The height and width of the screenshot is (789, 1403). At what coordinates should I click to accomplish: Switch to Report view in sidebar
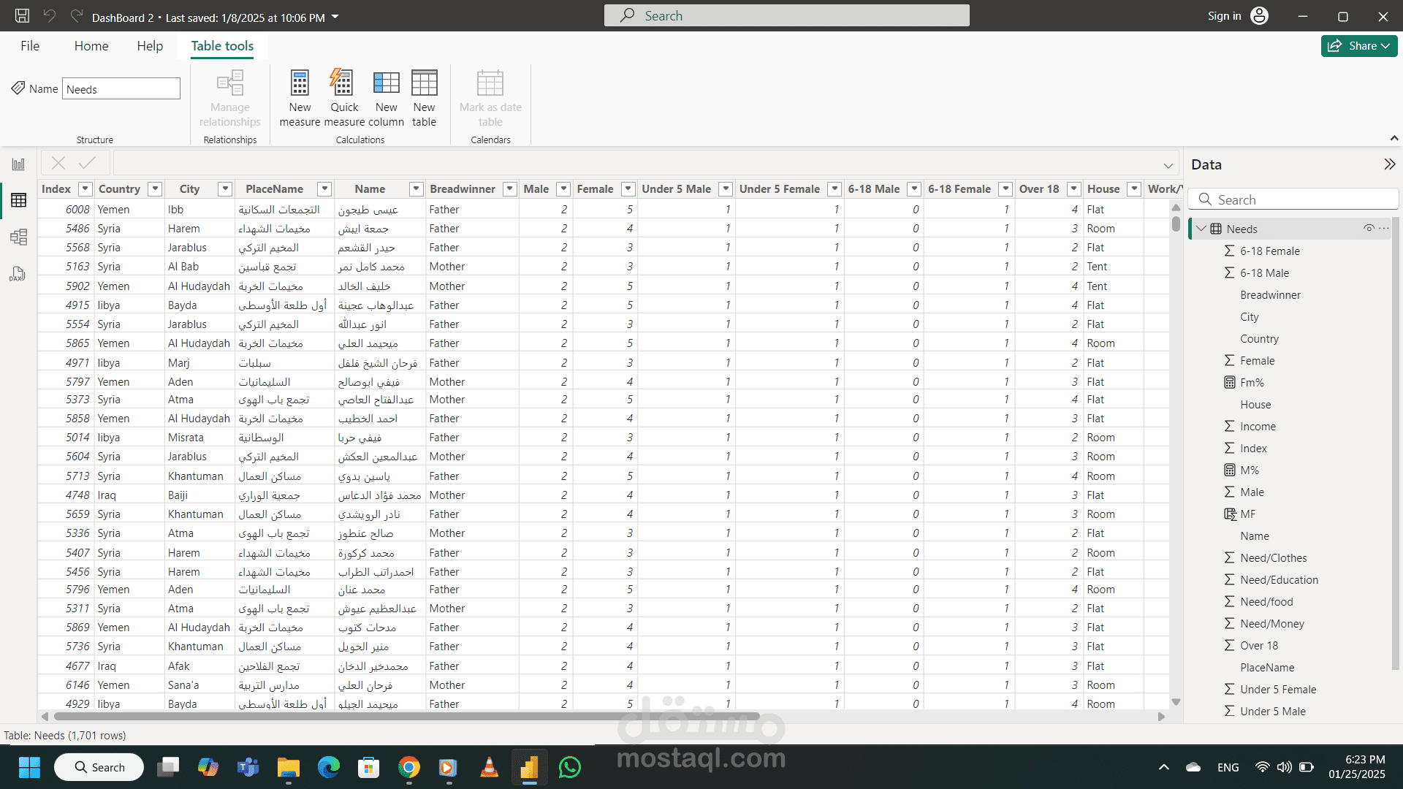[18, 164]
